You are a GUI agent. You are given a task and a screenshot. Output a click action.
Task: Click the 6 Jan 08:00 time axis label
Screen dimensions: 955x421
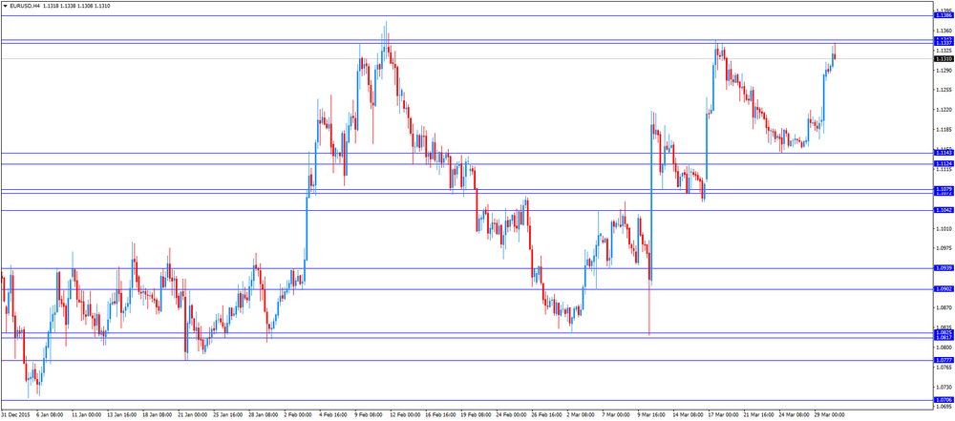50,413
